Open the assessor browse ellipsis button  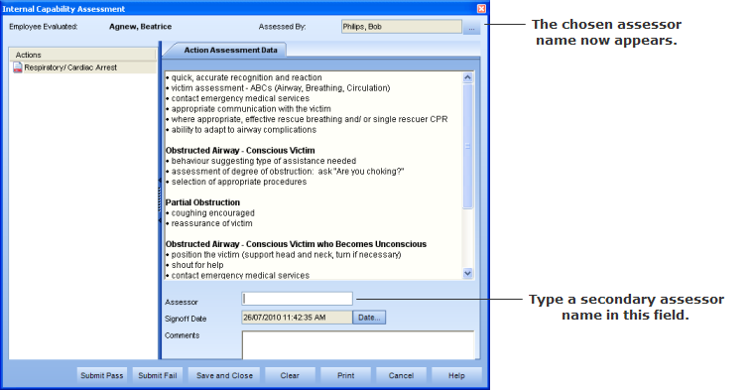(471, 28)
